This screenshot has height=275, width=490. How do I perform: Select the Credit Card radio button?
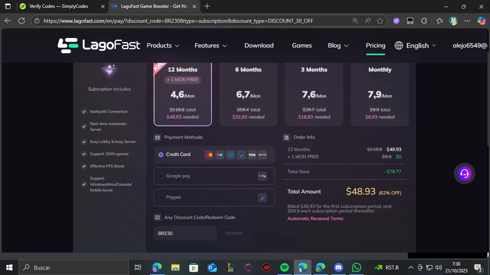coord(161,155)
